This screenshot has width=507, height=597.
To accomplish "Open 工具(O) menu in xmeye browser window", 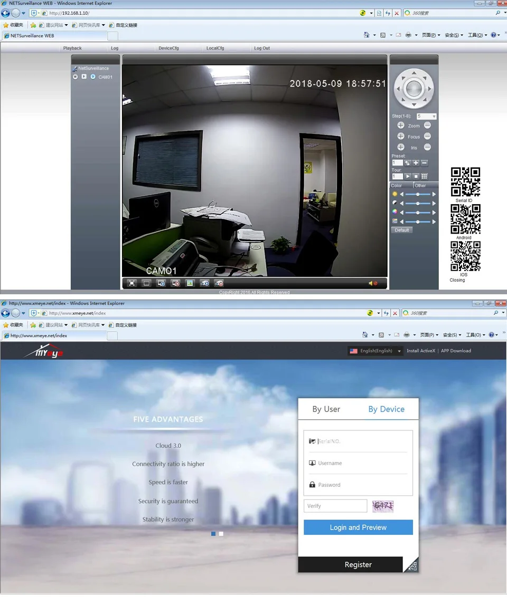I will (475, 335).
